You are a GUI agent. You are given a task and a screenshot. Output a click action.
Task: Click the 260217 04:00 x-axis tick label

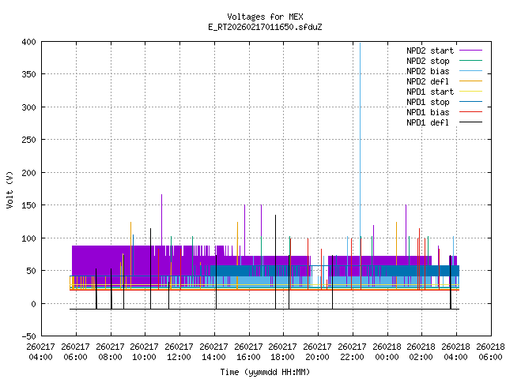click(41, 351)
